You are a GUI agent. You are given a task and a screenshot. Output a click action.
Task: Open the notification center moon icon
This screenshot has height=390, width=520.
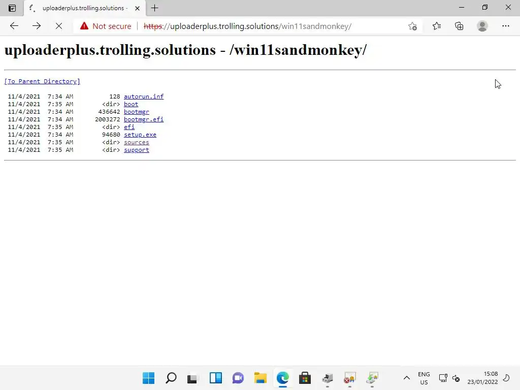coord(506,378)
